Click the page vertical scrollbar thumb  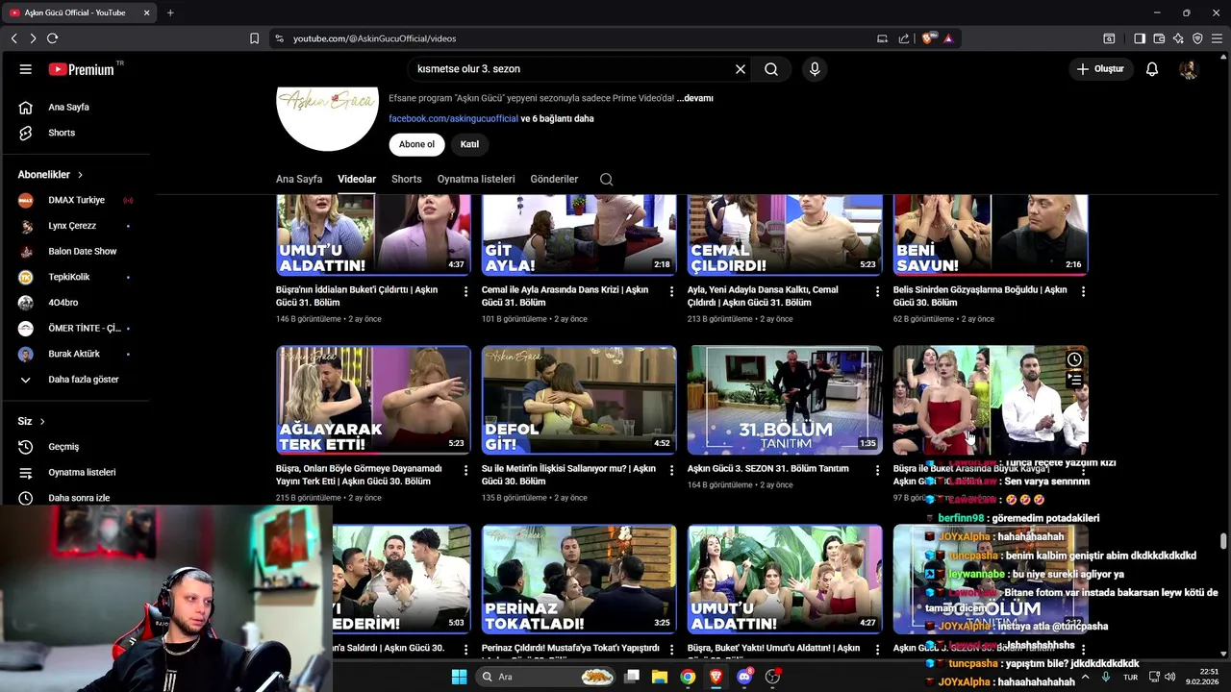pyautogui.click(x=1223, y=541)
